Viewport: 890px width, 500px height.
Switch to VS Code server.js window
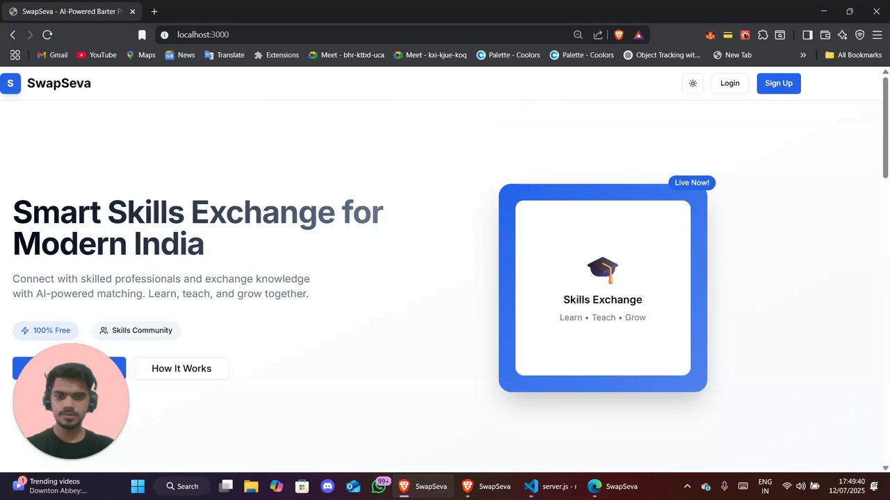click(x=550, y=486)
